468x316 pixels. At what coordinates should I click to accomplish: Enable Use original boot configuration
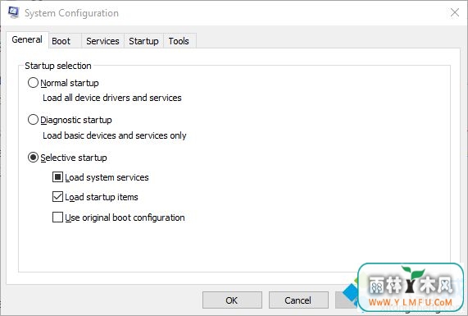coord(57,218)
